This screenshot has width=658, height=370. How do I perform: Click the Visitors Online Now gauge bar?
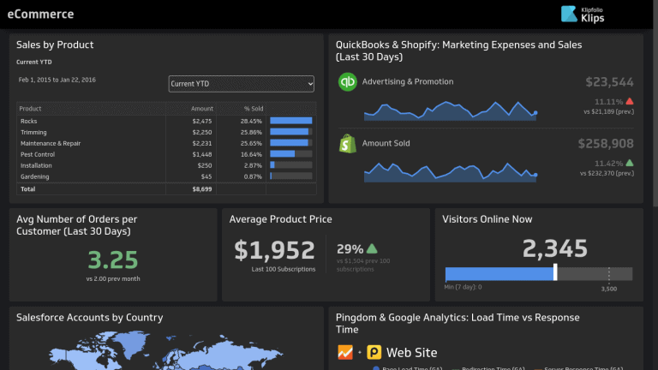(538, 273)
